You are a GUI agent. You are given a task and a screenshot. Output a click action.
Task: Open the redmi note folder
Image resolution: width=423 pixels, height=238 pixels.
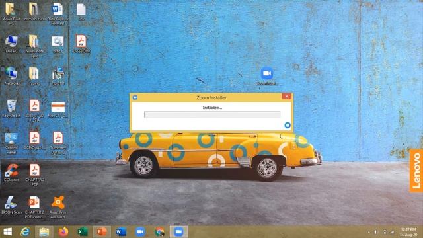(x=34, y=46)
